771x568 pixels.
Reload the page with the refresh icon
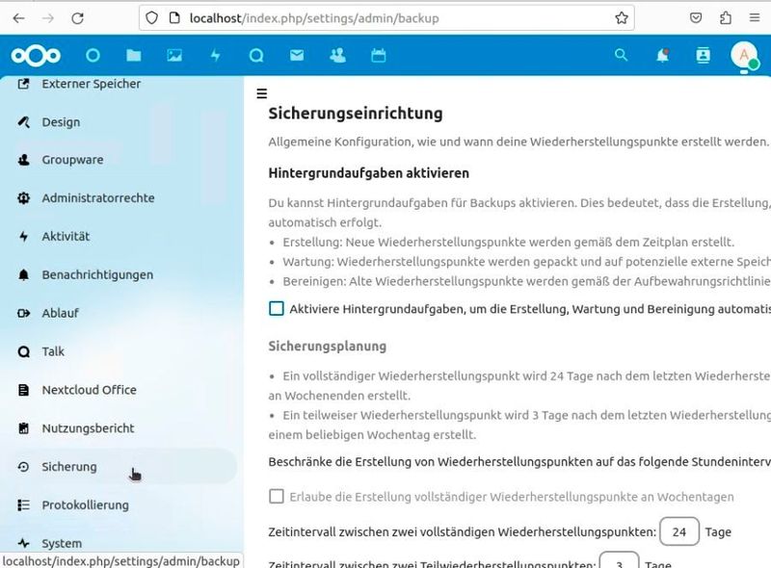tap(77, 18)
